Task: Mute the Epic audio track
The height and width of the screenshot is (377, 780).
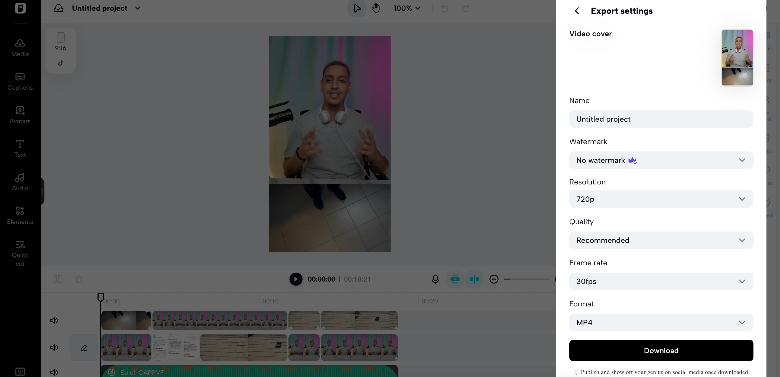Action: (x=54, y=372)
